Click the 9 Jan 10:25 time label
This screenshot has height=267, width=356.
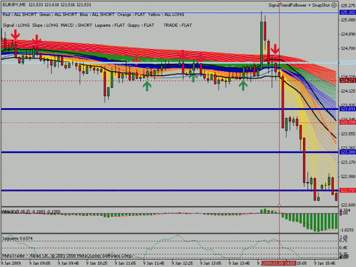(97, 264)
